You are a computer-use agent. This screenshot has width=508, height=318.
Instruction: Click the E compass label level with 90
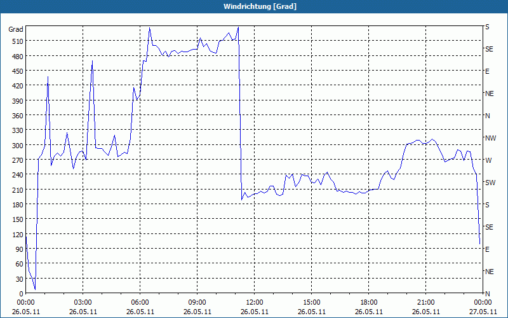coord(487,249)
